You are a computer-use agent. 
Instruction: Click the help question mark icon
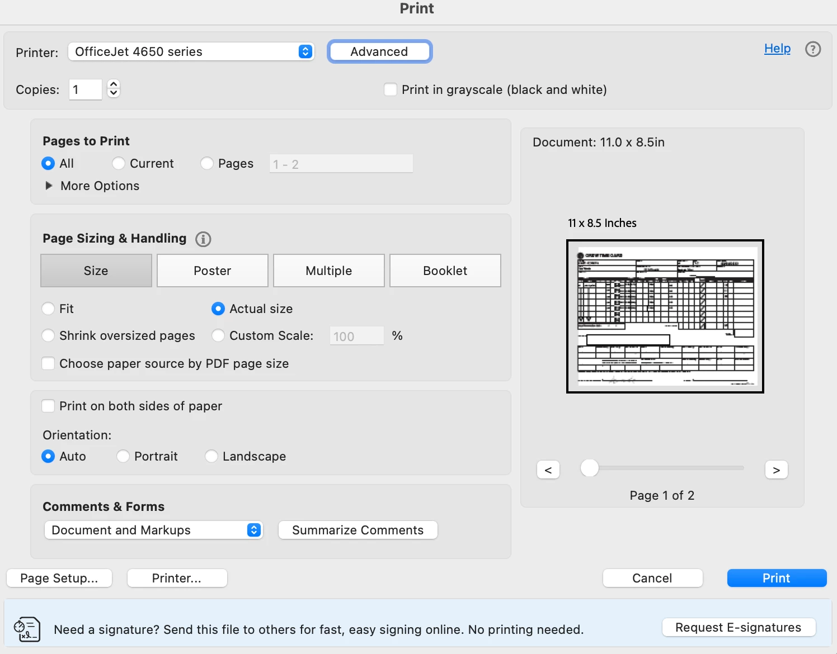click(812, 49)
